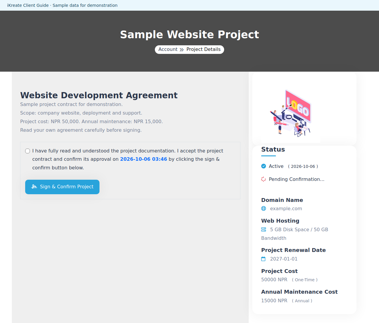Click the Read your own agreement line
This screenshot has width=379, height=323.
click(x=81, y=130)
